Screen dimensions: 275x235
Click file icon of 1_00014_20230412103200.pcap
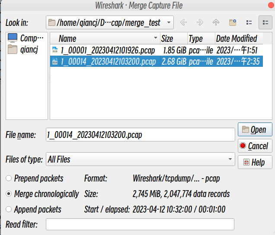(55, 61)
